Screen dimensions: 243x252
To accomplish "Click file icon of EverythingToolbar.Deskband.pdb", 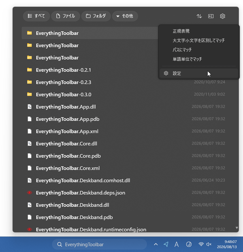I will tap(30, 217).
